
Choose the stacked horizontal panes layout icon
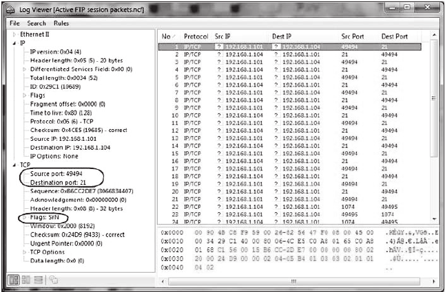click(38, 280)
